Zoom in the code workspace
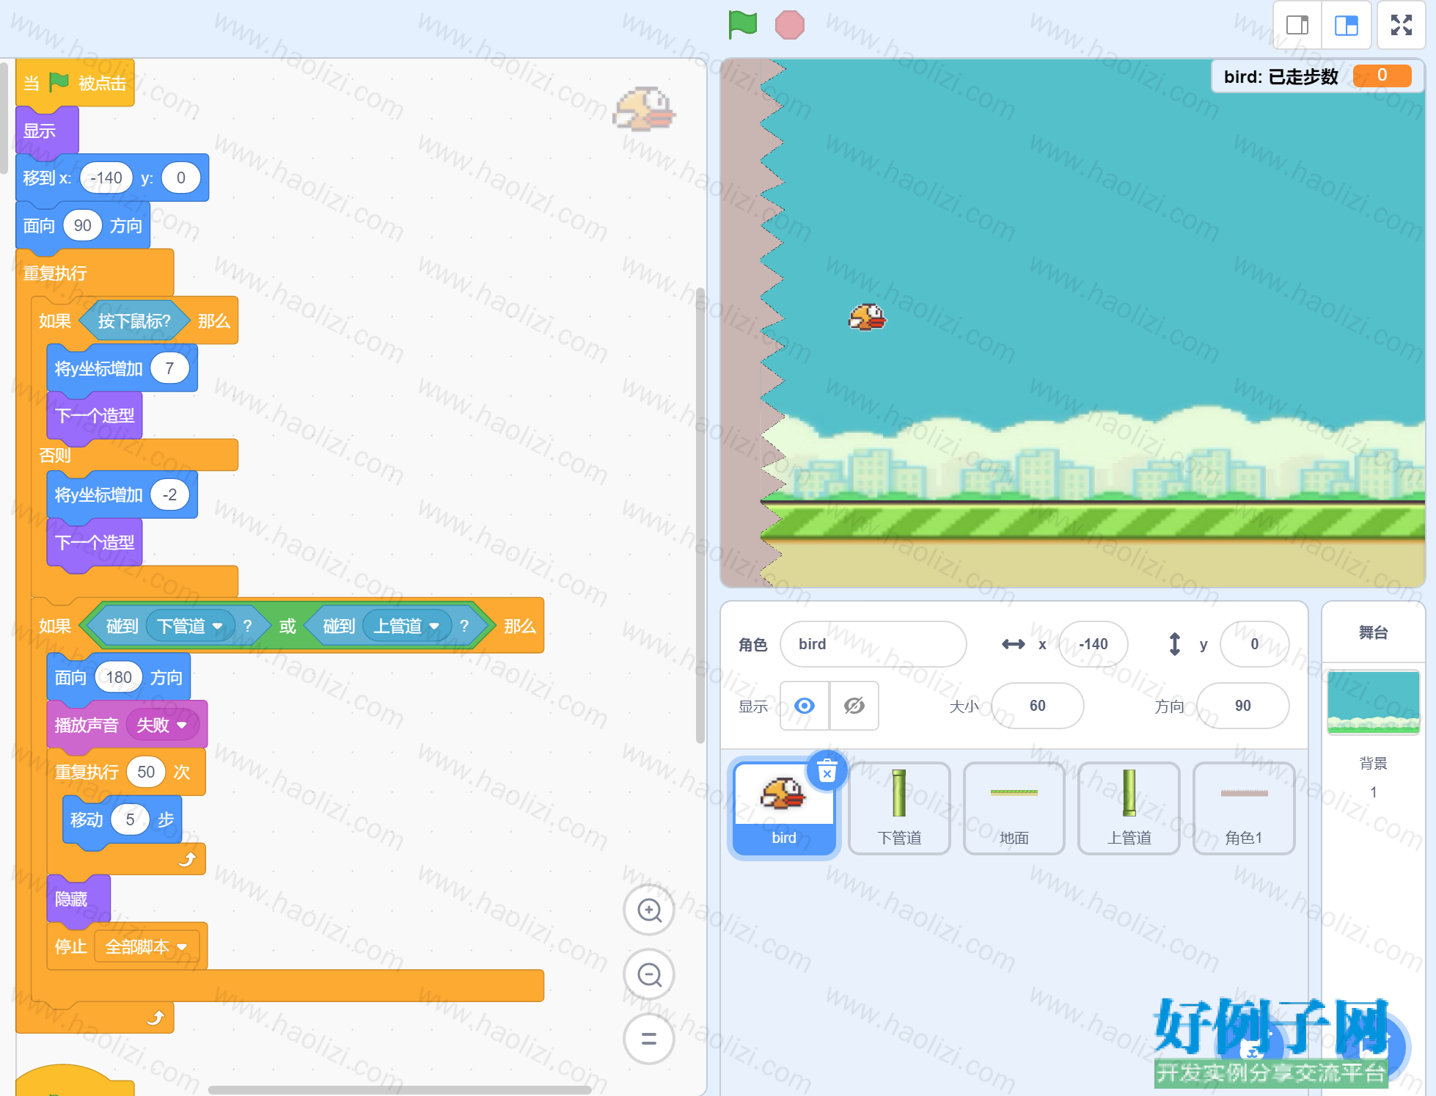This screenshot has width=1436, height=1096. 649,910
